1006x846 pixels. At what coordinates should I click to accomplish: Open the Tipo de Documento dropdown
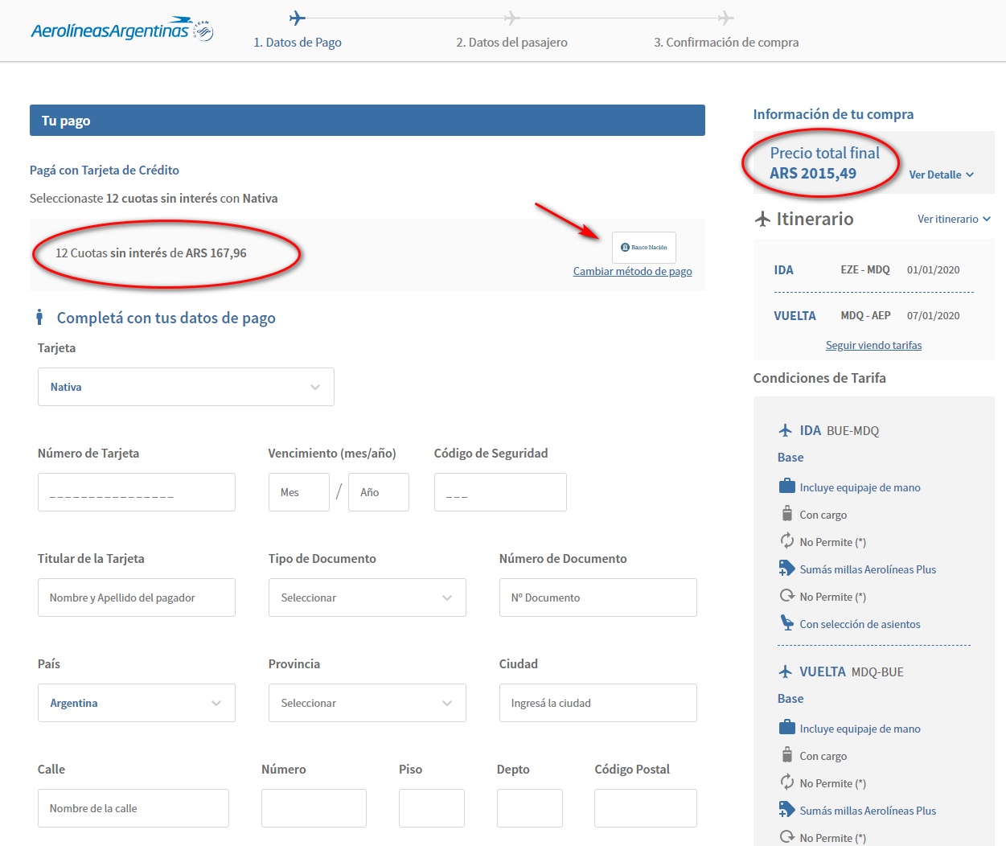pyautogui.click(x=367, y=598)
